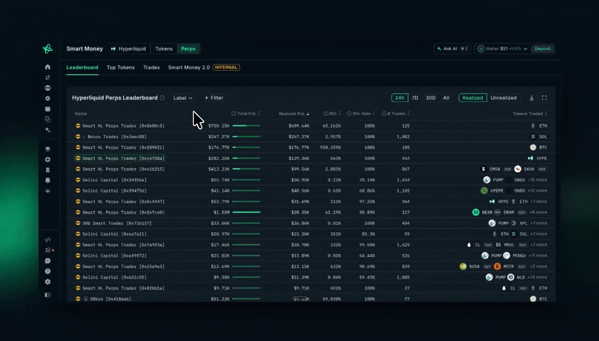
Task: Switch Smart Money to Tokens mode
Action: click(x=164, y=49)
